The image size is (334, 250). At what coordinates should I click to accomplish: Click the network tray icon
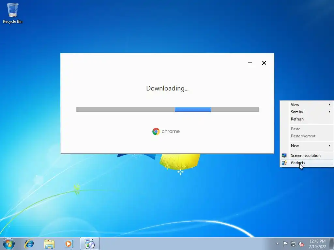click(x=293, y=244)
